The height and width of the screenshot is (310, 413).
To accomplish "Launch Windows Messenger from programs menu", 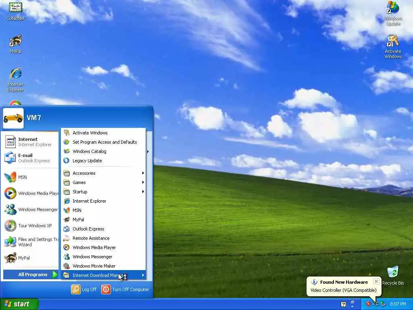I will pos(103,257).
